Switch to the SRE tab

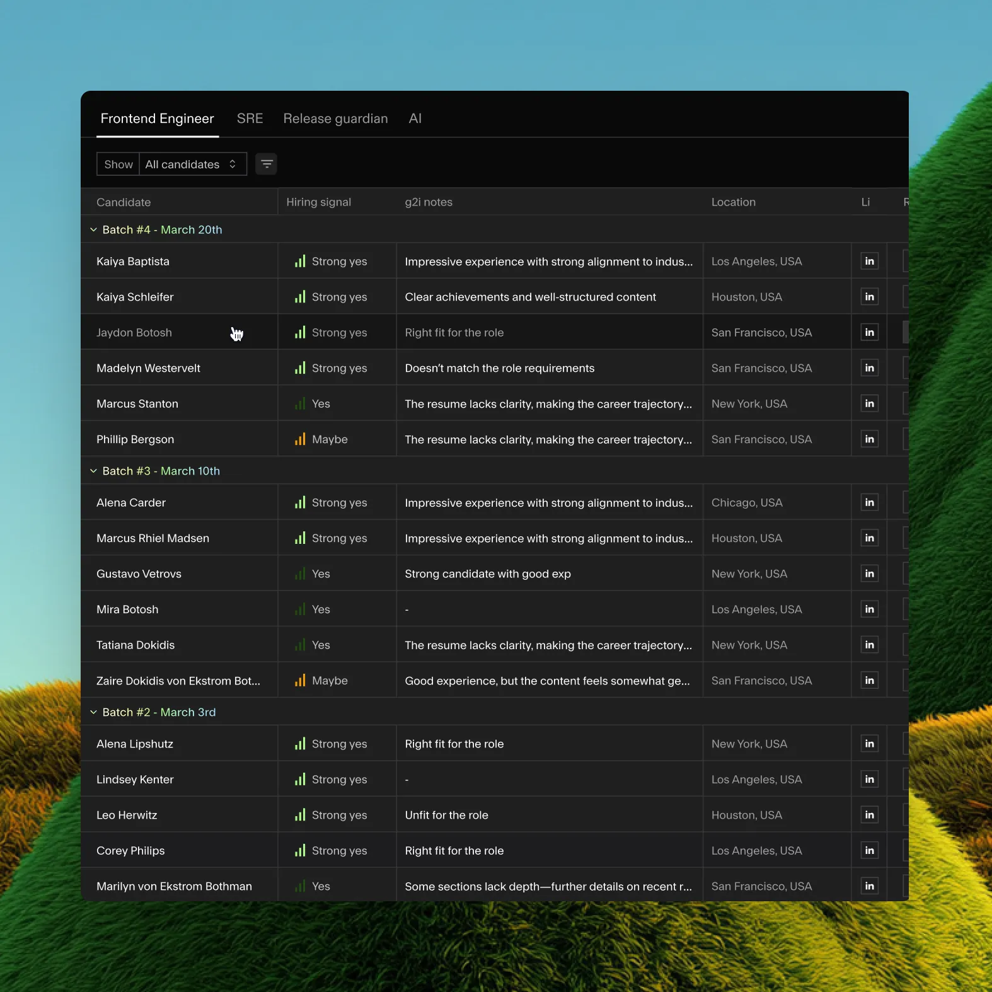click(250, 118)
